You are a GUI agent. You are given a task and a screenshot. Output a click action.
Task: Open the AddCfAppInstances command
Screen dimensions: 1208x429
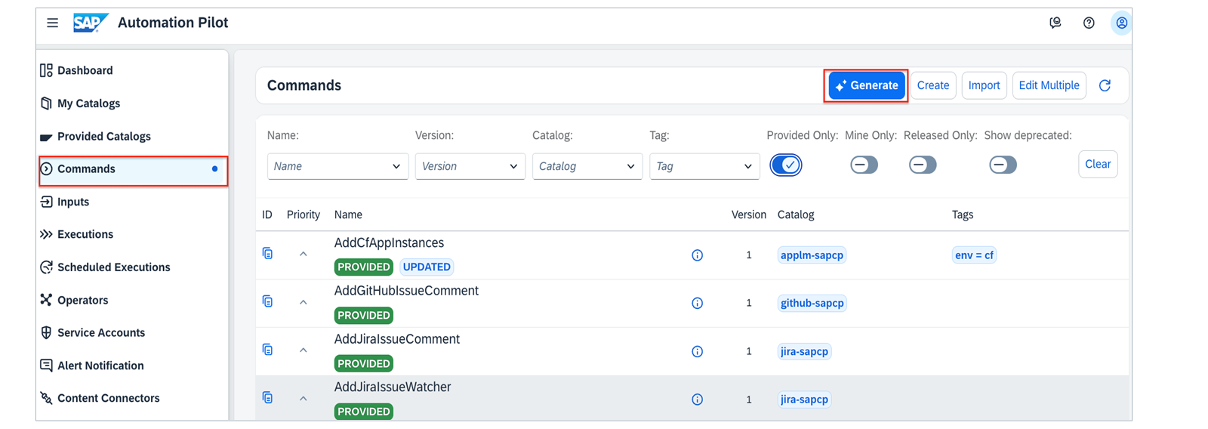coord(389,242)
